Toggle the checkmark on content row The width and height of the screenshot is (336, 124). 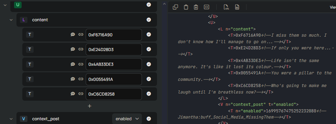coord(149,20)
